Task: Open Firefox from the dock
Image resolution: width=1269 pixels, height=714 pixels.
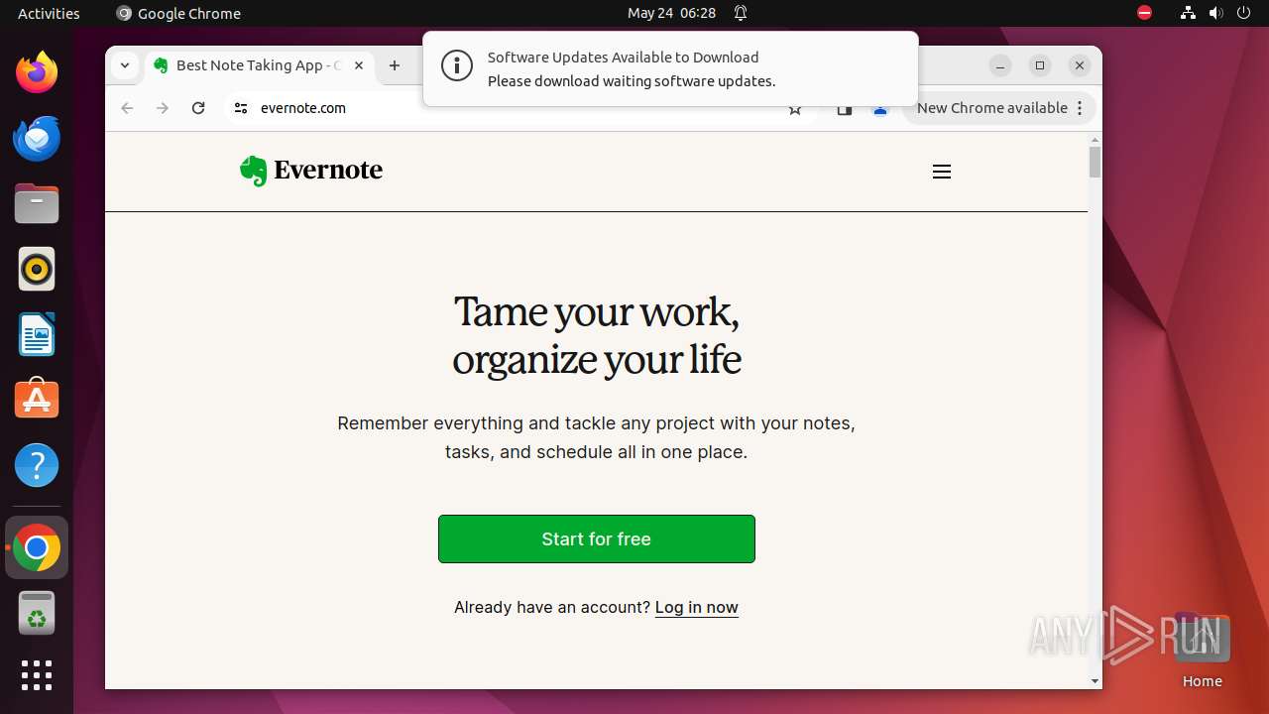Action: (x=37, y=72)
